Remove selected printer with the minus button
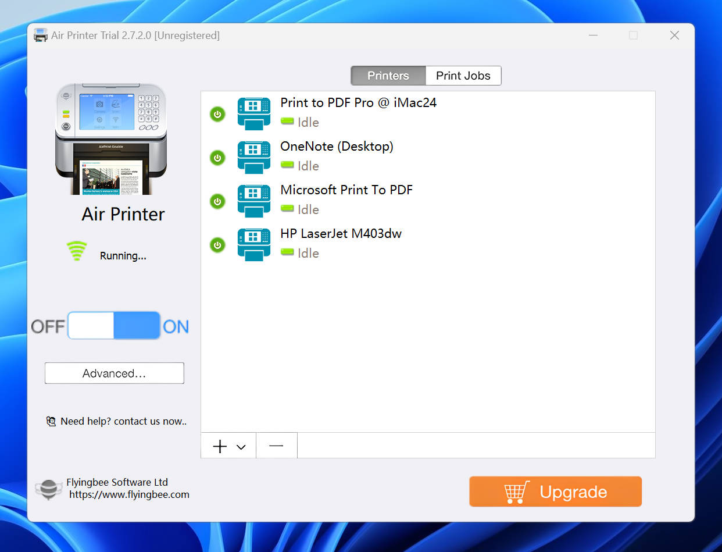This screenshot has width=722, height=552. [277, 446]
